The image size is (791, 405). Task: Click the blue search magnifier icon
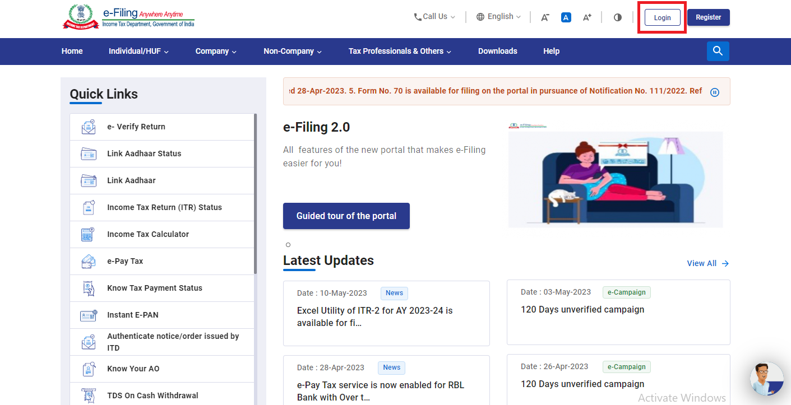click(718, 51)
